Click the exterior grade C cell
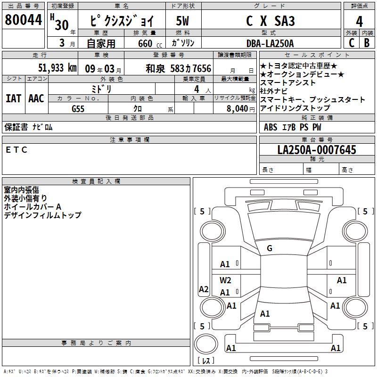The height and width of the screenshot is (377, 377). tap(351, 43)
